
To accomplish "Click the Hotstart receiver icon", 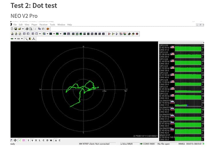I will (109, 34).
